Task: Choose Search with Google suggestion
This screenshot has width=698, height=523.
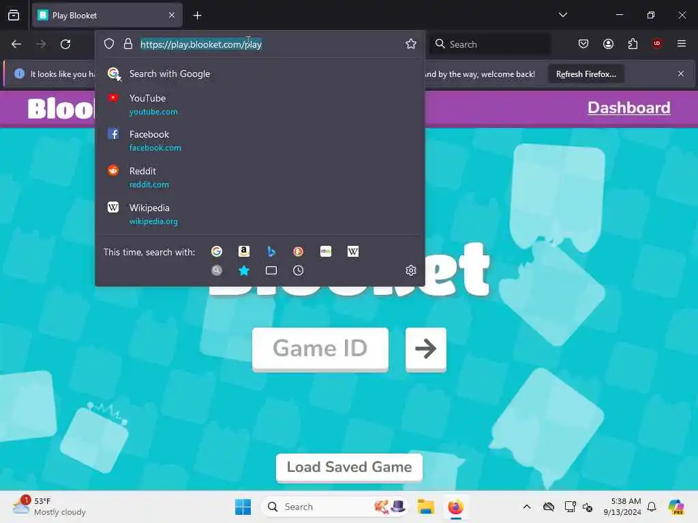Action: [260, 74]
